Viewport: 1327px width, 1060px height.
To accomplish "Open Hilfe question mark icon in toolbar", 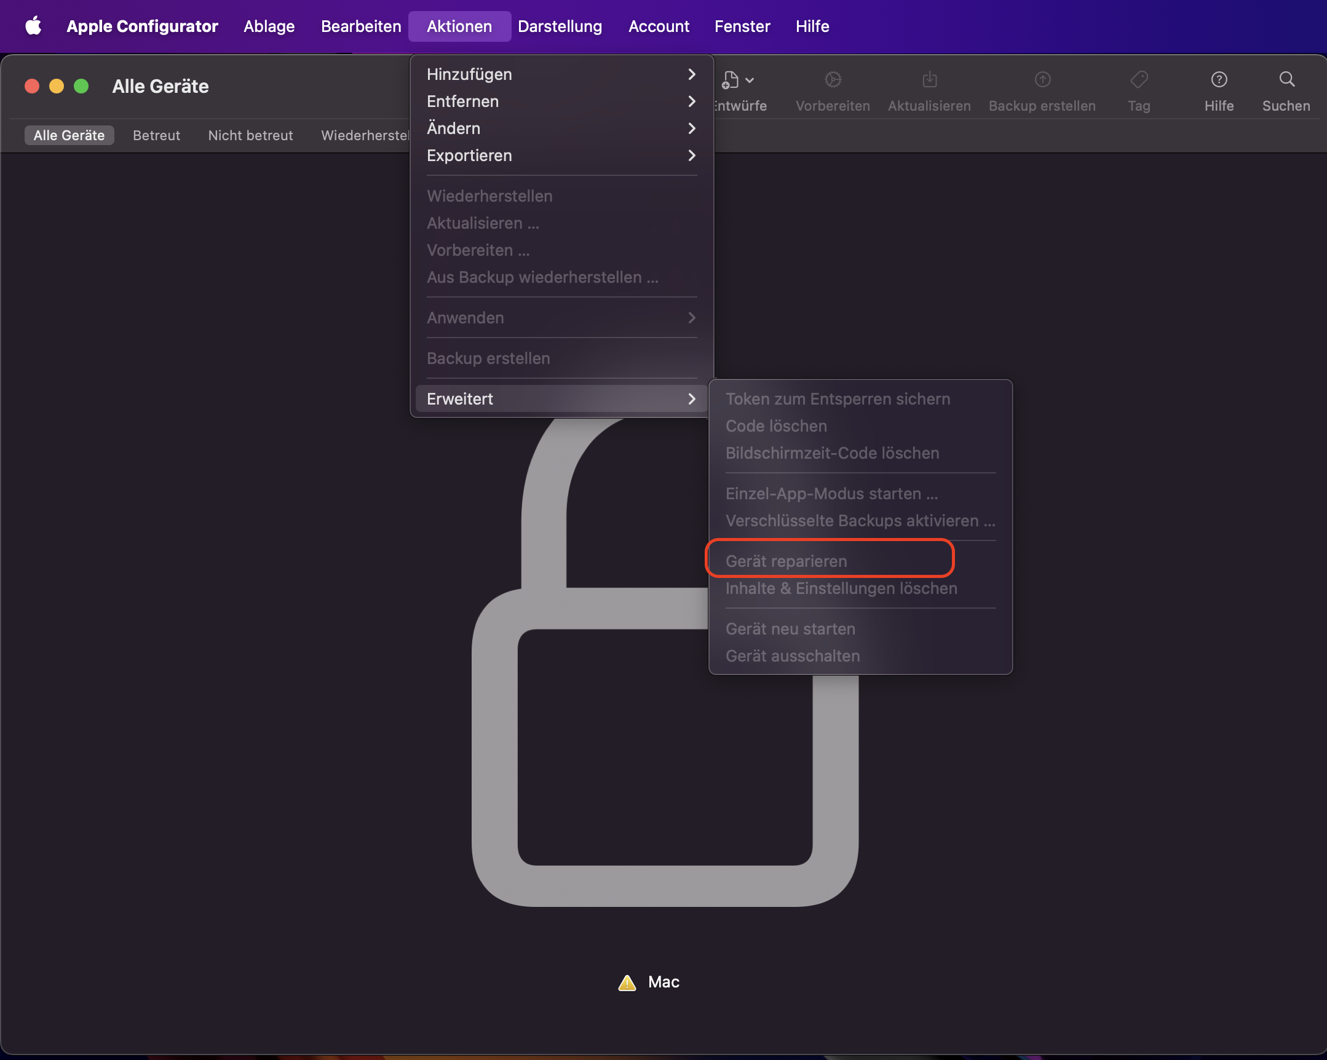I will tap(1219, 80).
